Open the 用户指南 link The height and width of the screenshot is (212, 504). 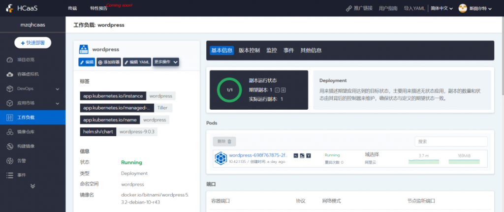[388, 8]
